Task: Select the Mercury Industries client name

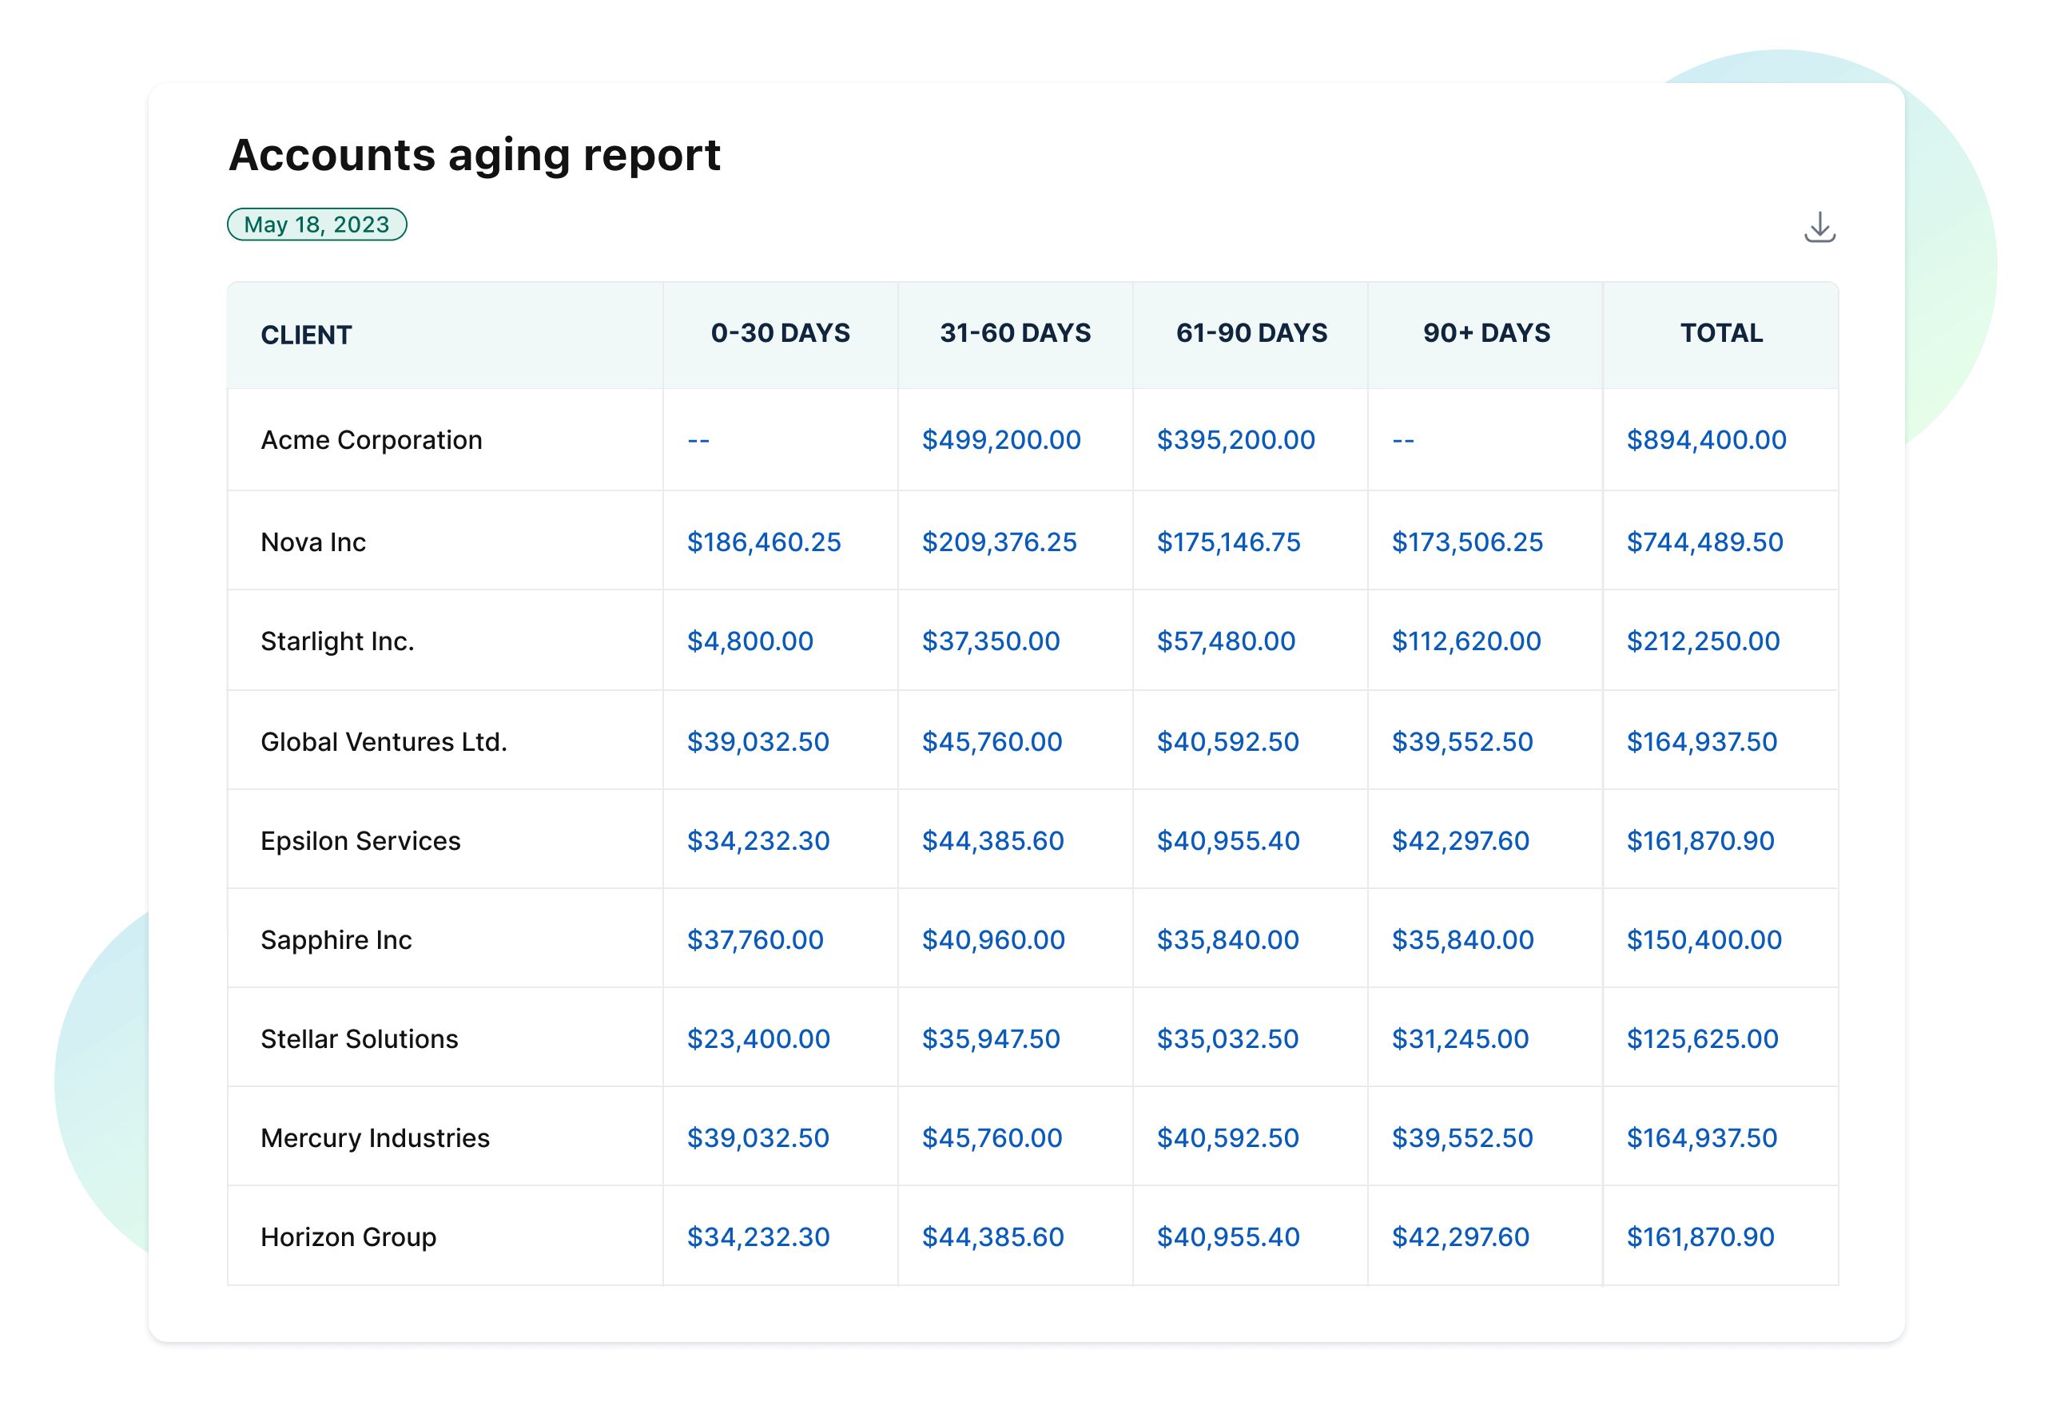Action: [x=375, y=1138]
